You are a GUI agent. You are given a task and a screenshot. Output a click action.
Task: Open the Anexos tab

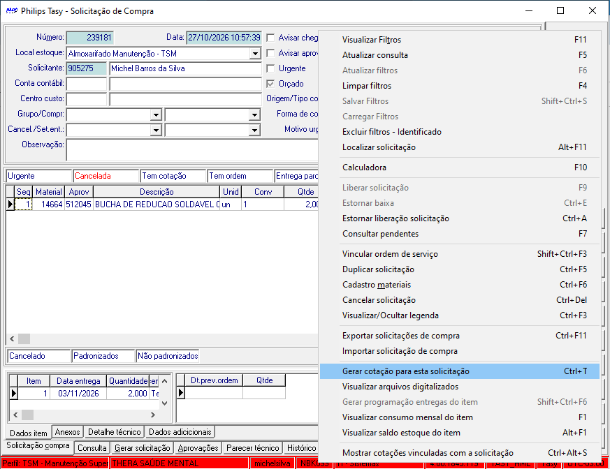67,432
